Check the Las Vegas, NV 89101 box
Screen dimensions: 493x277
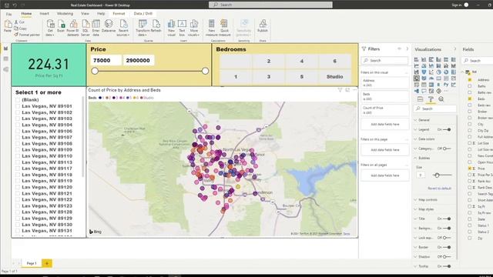[x=18, y=106]
